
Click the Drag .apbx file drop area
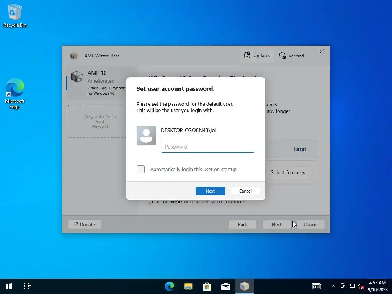coord(100,121)
